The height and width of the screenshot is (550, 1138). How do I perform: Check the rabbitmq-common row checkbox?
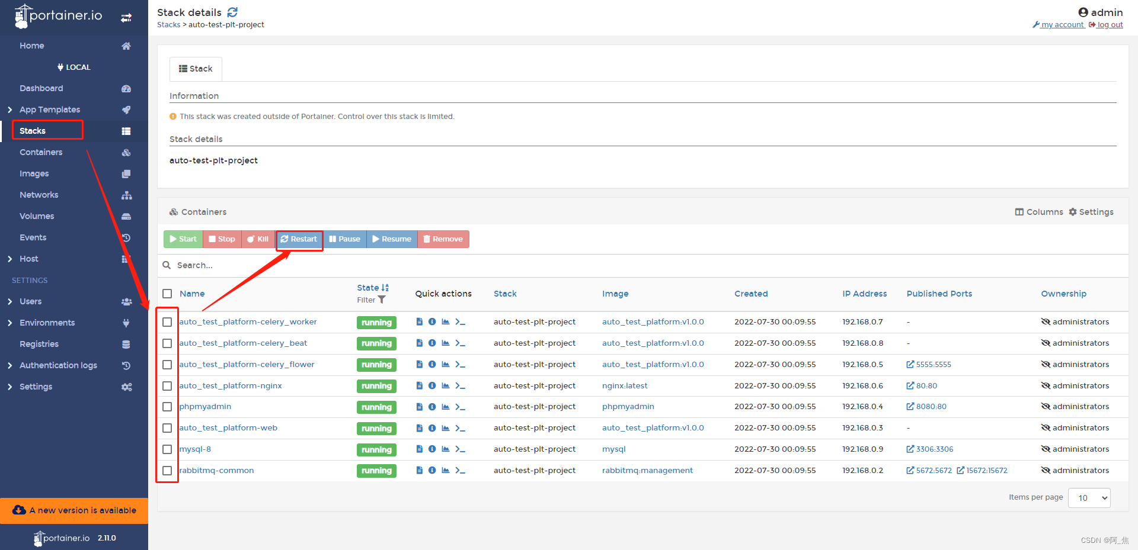point(167,471)
